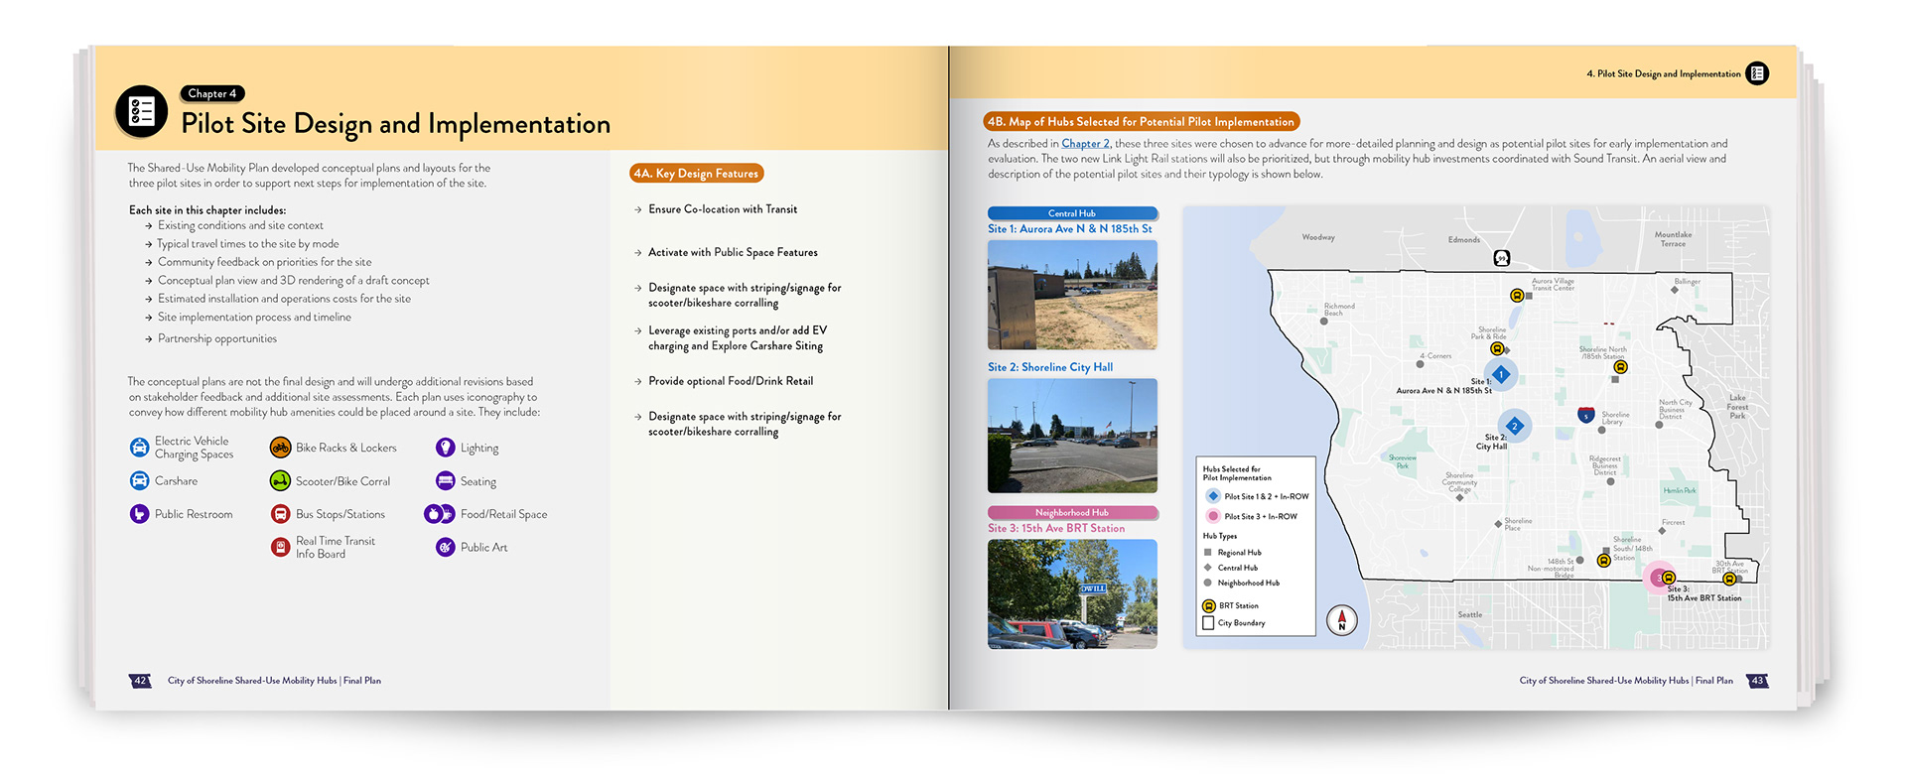Click the Electric Vehicle Charging Spaces icon
Screen dimensions: 1906x782
pos(140,448)
